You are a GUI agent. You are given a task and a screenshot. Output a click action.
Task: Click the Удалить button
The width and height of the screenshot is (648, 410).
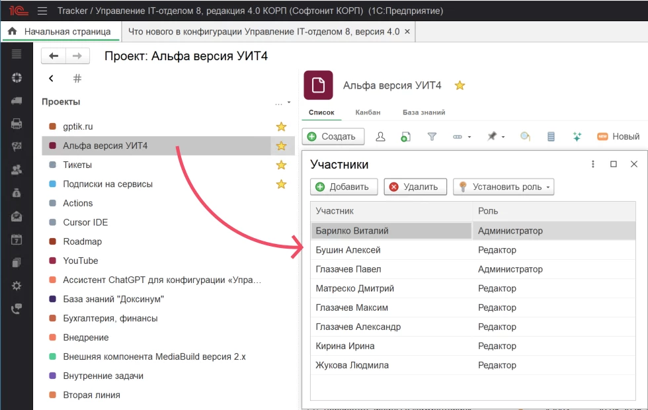point(415,187)
